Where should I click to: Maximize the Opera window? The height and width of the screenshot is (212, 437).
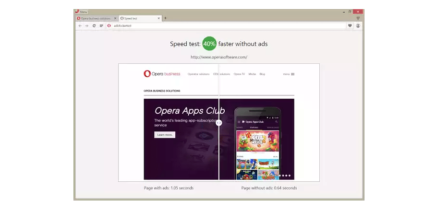pos(350,12)
